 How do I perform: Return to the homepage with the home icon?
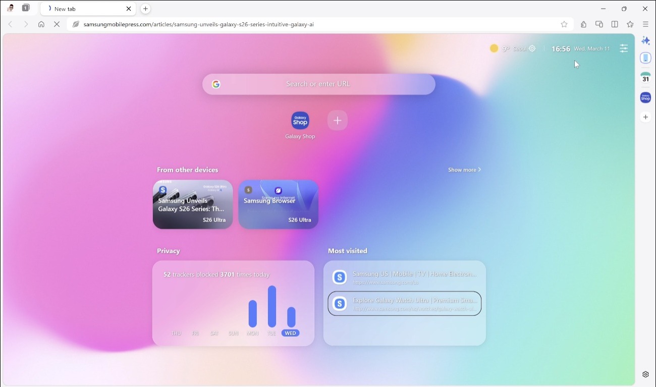click(x=41, y=24)
